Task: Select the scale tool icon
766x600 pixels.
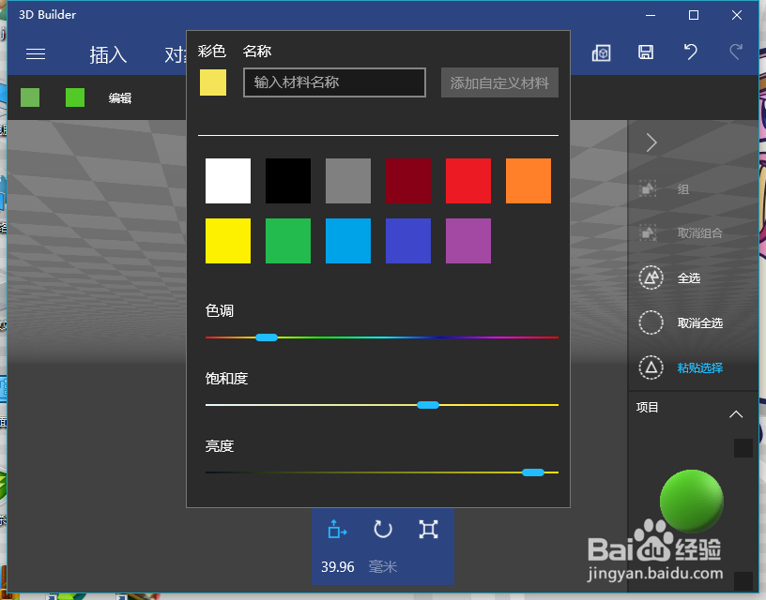Action: tap(428, 530)
